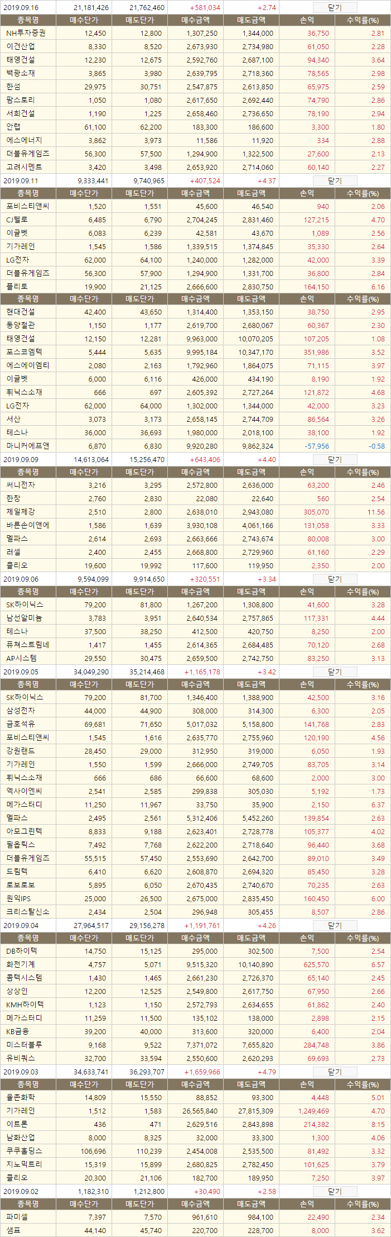This screenshot has height=1237, width=391.
Task: Click 닫기 for the 2019.09.02 section
Action: [x=335, y=1192]
